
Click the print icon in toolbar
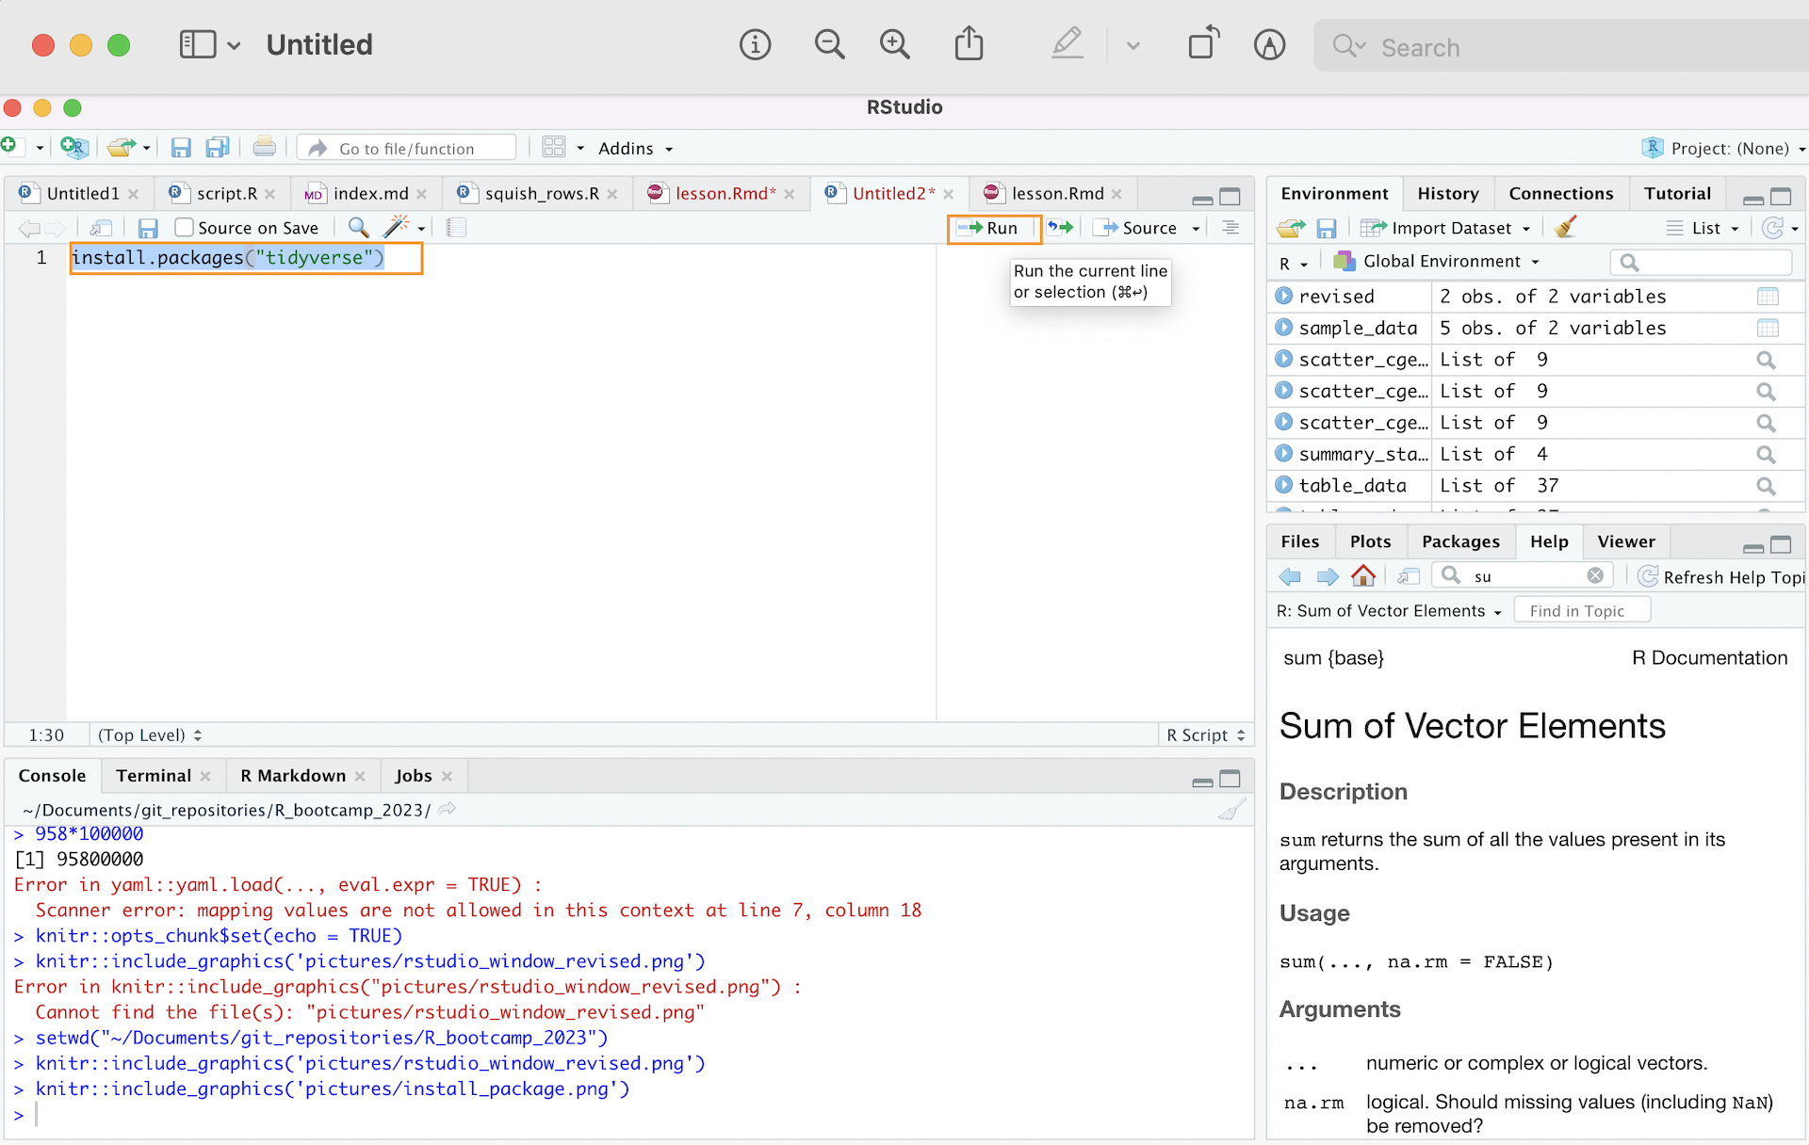click(x=265, y=147)
